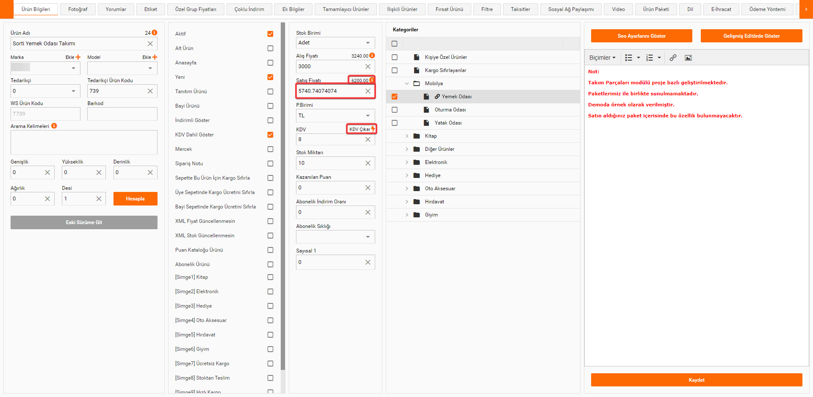This screenshot has height=397, width=813.
Task: Clear the Sayısal 1 value
Action: pos(368,262)
